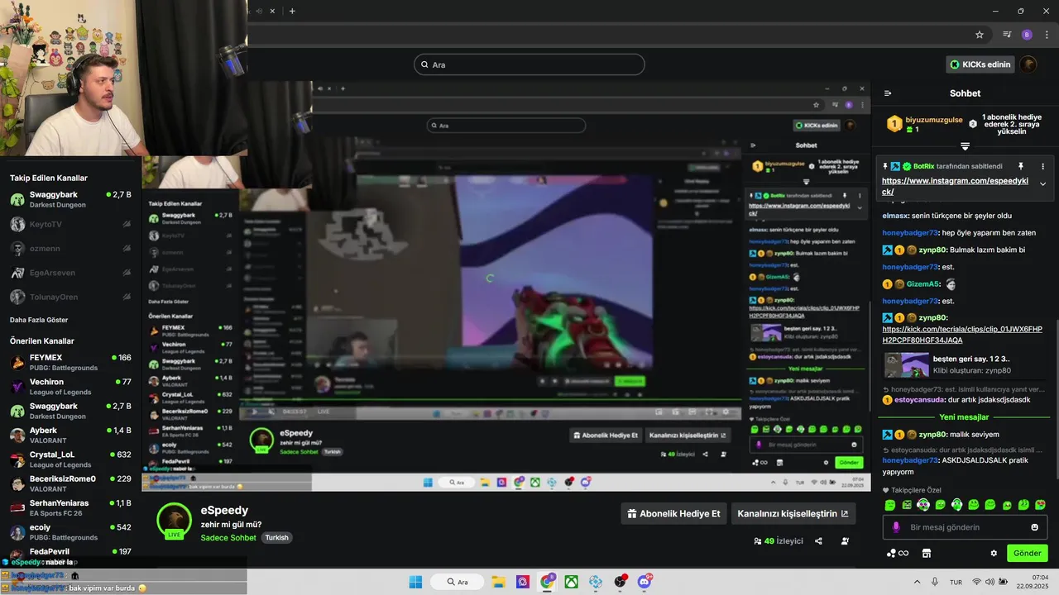1059x595 pixels.
Task: Open the emoji picker in the chat input
Action: 1034,527
